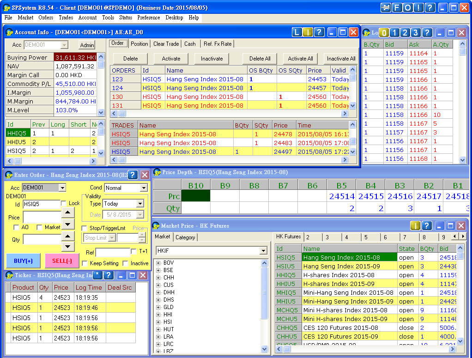Open help icon in Account Info window
The width and height of the screenshot is (472, 358).
[319, 32]
